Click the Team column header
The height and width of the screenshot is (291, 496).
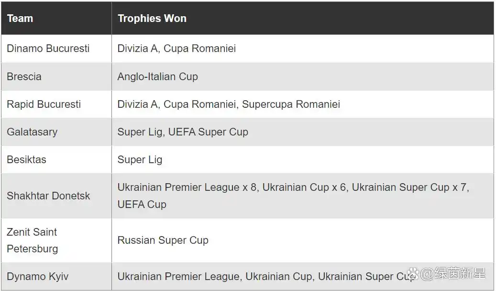[56, 18]
